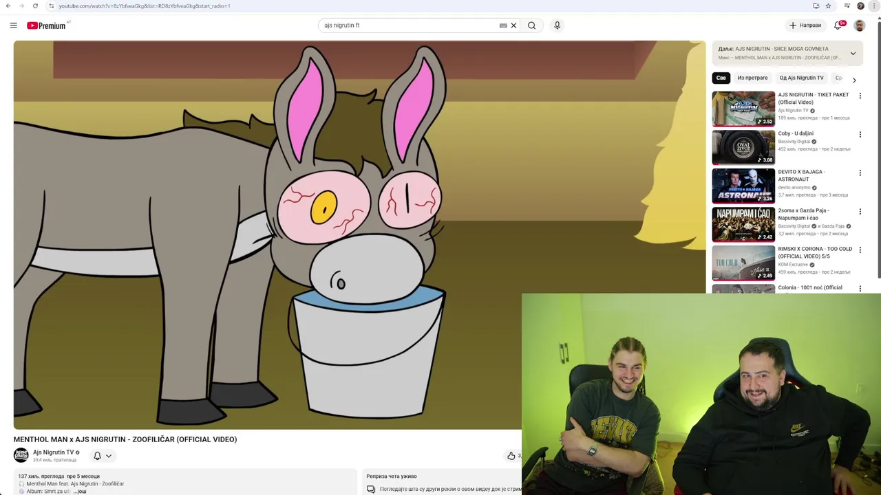The image size is (881, 495).
Task: Open the live chat replay icon
Action: pyautogui.click(x=371, y=489)
